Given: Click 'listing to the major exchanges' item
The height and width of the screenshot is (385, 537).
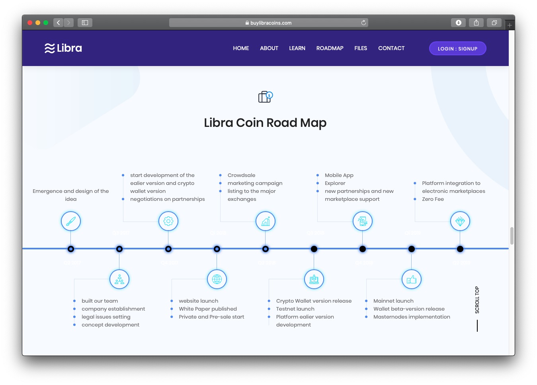Looking at the screenshot, I should (252, 195).
